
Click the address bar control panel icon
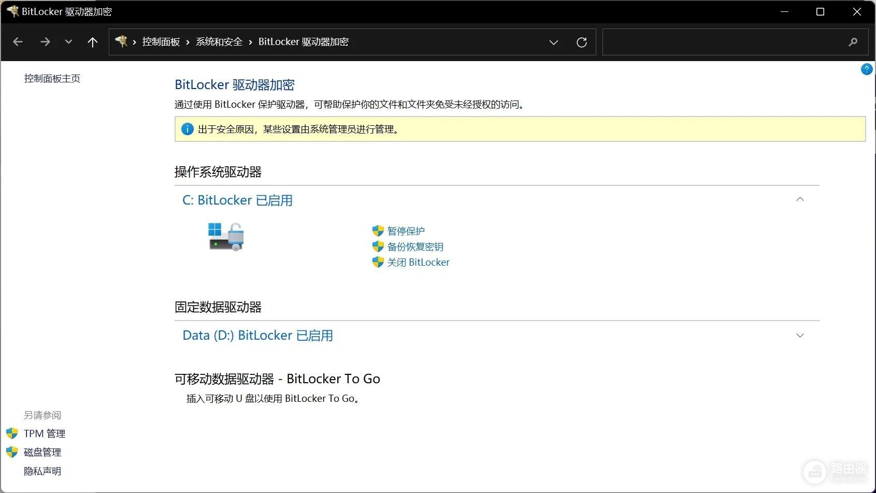121,41
